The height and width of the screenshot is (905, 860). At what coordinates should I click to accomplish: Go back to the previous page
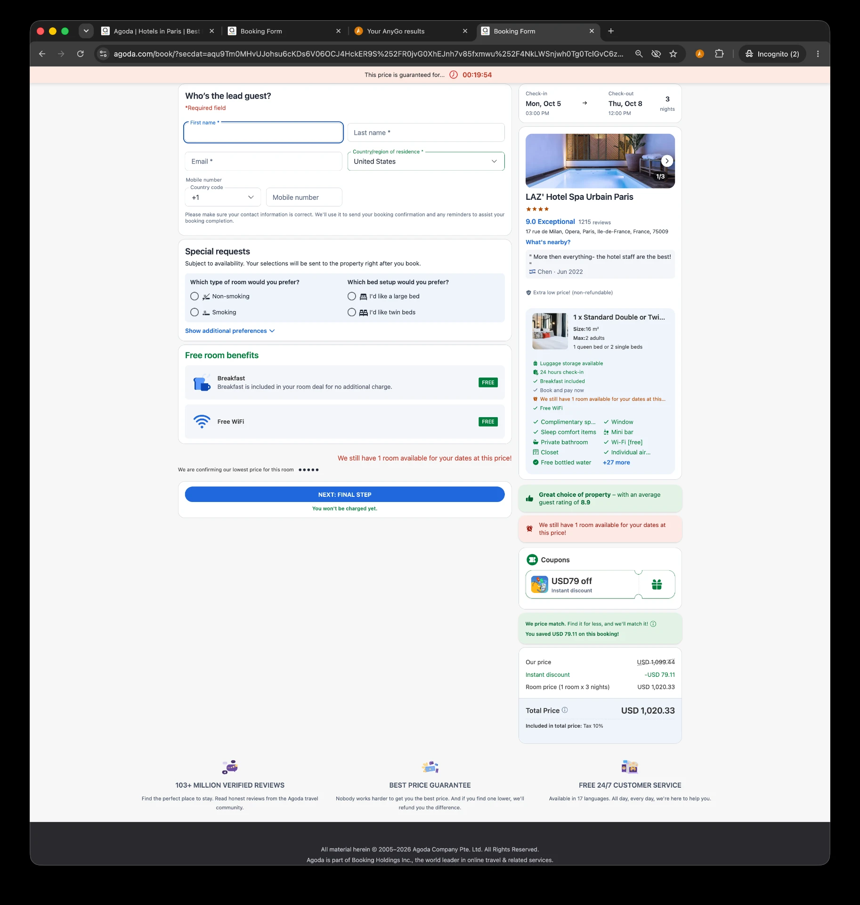click(x=42, y=54)
